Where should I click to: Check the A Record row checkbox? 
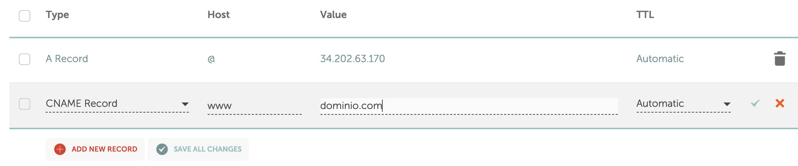coord(25,59)
